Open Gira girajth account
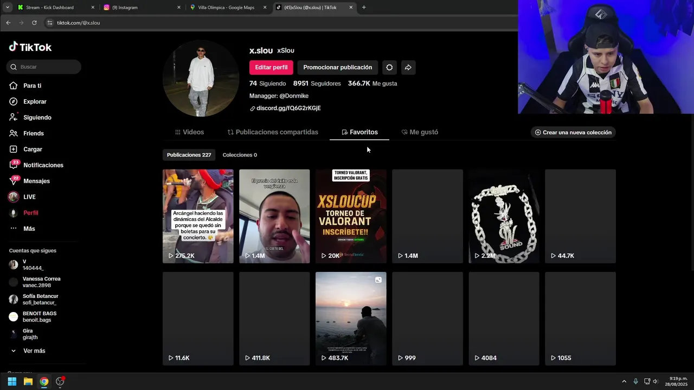694x390 pixels. coord(24,334)
